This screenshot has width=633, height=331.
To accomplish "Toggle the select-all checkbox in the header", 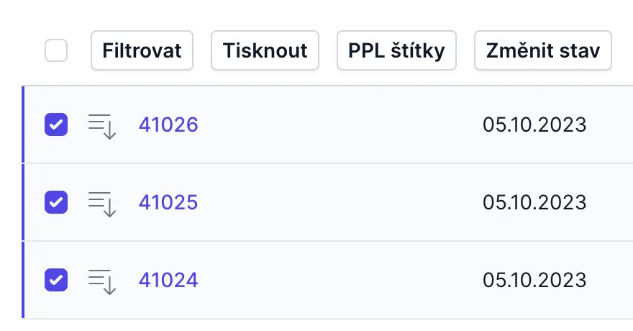I will pos(56,50).
